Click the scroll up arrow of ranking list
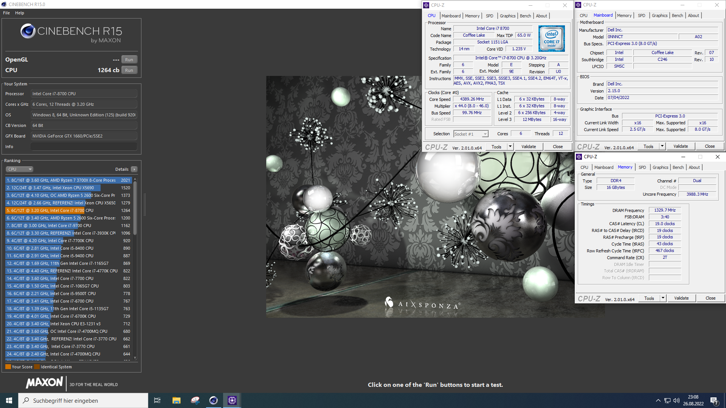Viewport: 726px width, 408px height. (x=135, y=179)
